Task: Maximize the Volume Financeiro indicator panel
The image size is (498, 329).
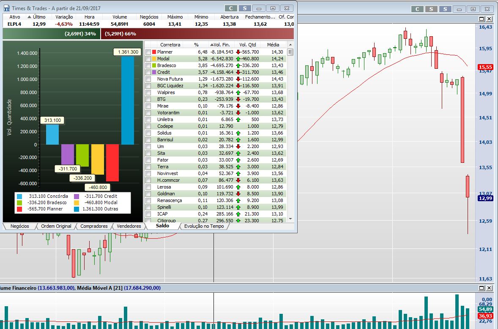Action: click(482, 288)
